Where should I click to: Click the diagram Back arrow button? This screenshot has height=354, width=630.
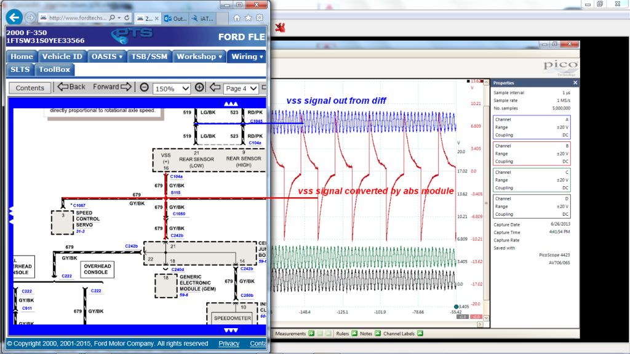tap(71, 87)
